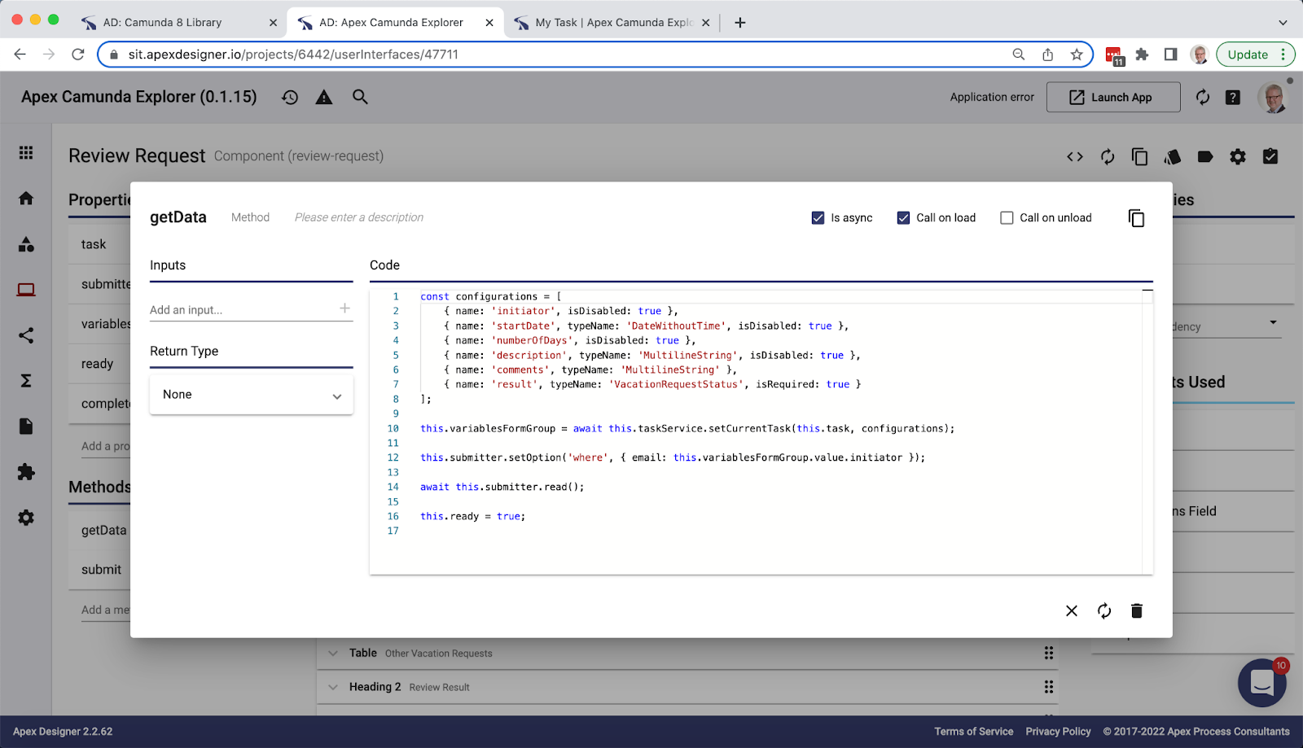Copy the getData method via duplicate icon

(1136, 218)
